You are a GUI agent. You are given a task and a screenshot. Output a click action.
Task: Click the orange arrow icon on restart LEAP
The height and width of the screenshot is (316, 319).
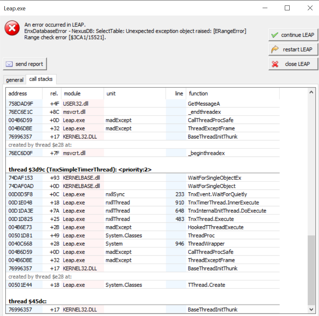[x=275, y=49]
